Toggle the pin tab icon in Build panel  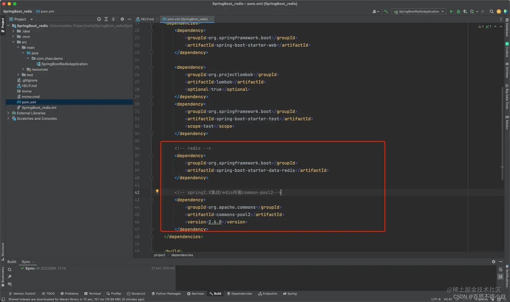9,277
